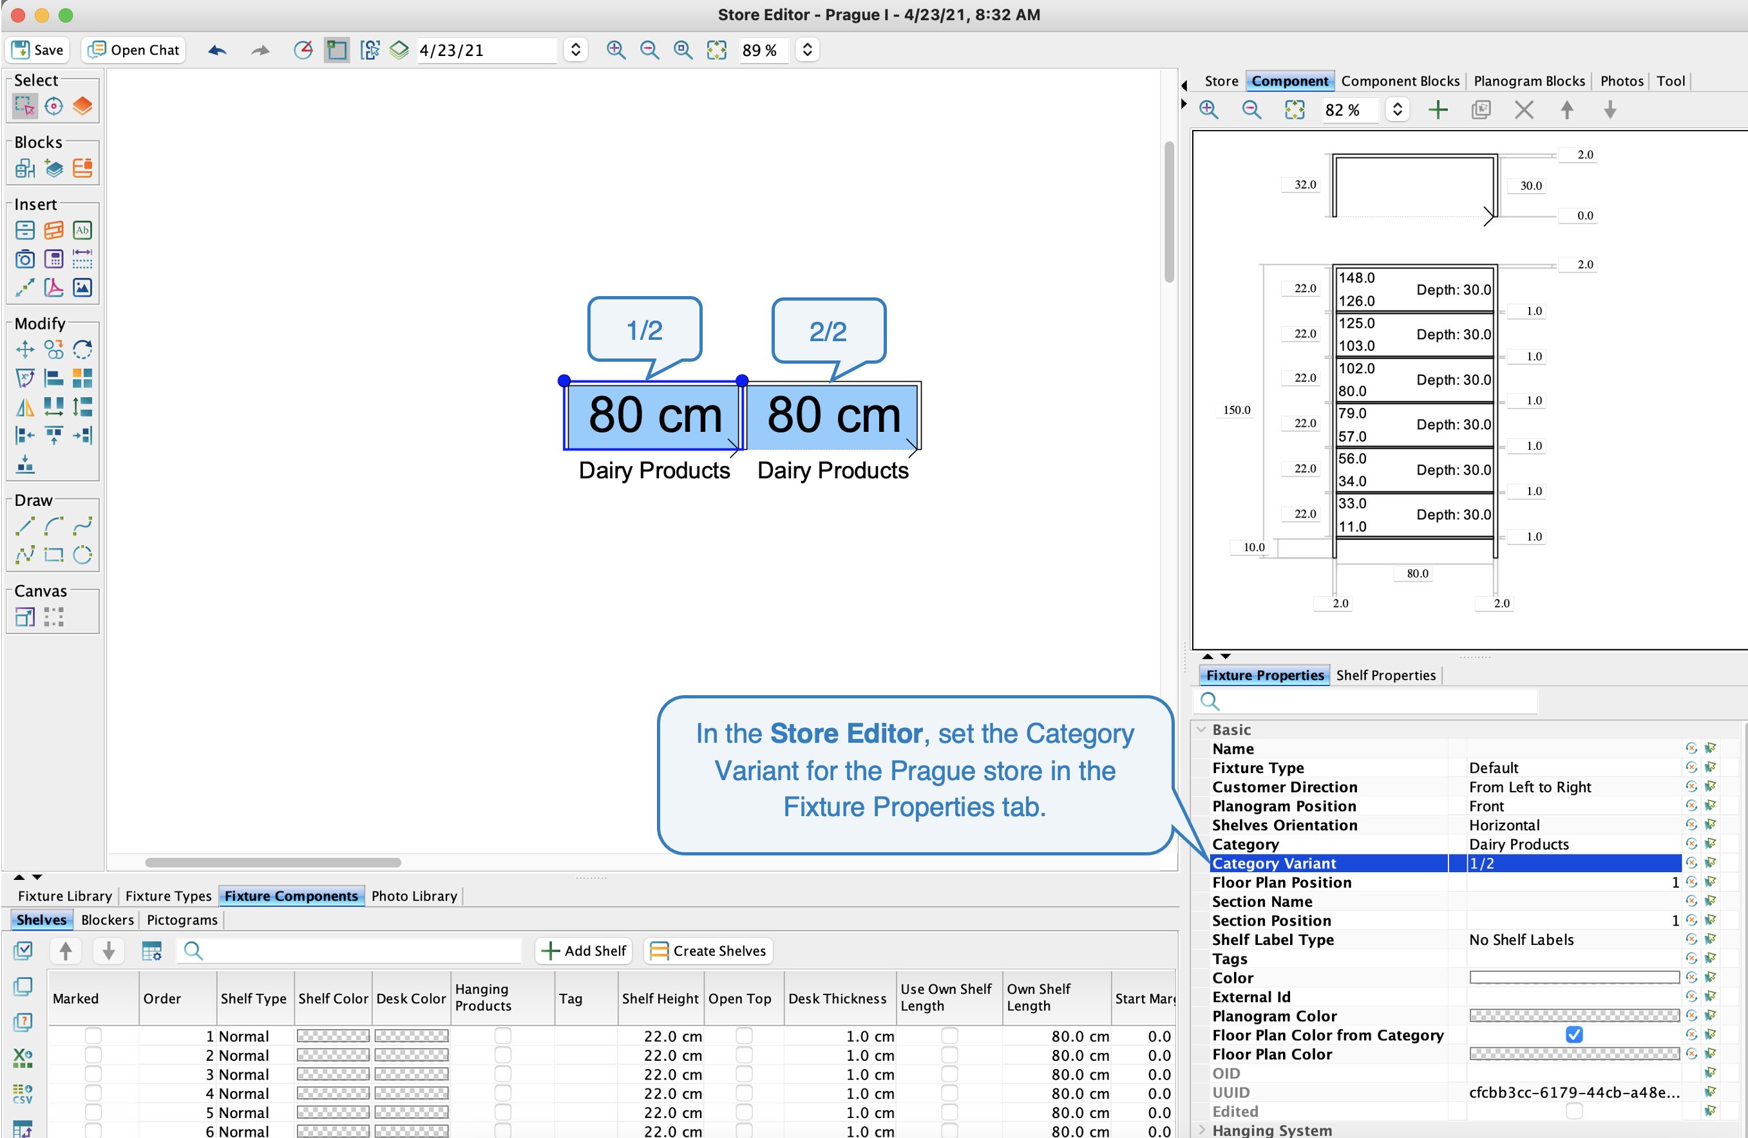Click the Save button
This screenshot has height=1138, width=1748.
pyautogui.click(x=38, y=50)
